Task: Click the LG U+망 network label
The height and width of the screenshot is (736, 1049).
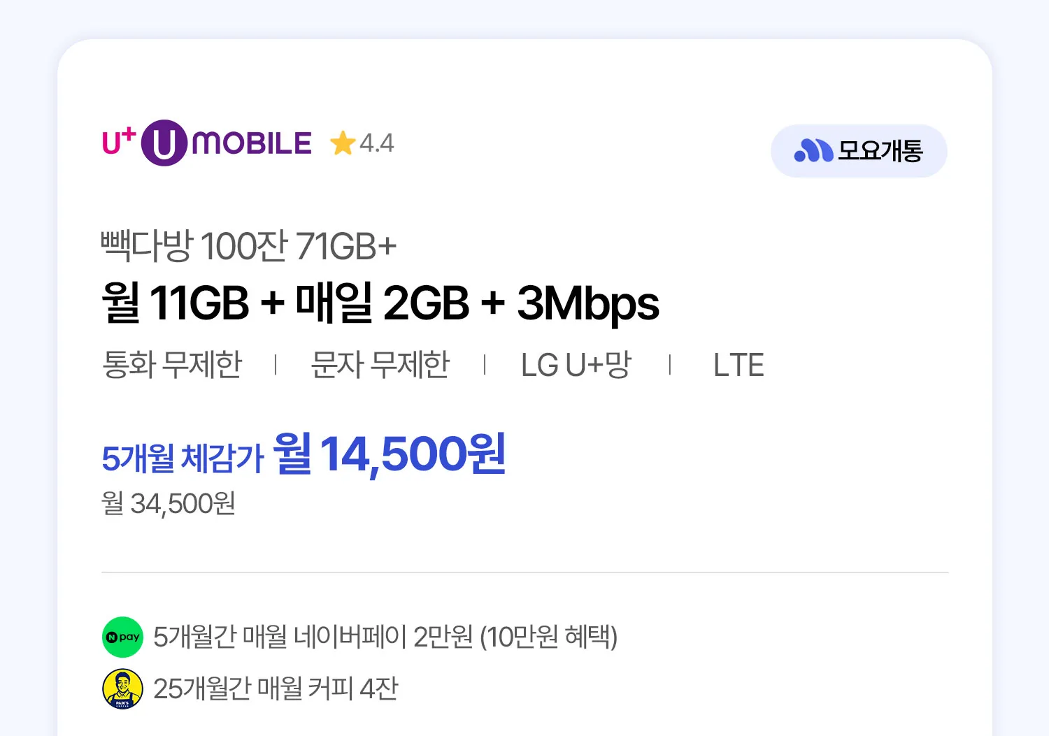Action: pos(576,364)
